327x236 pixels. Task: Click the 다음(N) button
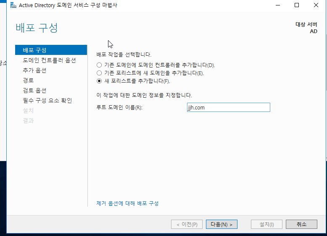pos(222,224)
